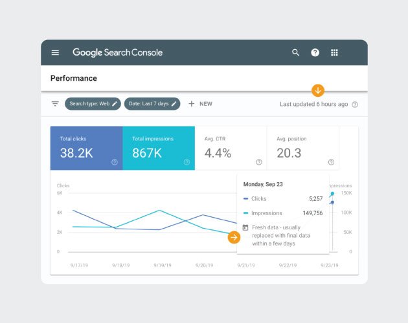This screenshot has height=323, width=408.
Task: Click the search magnifier icon
Action: coord(295,53)
